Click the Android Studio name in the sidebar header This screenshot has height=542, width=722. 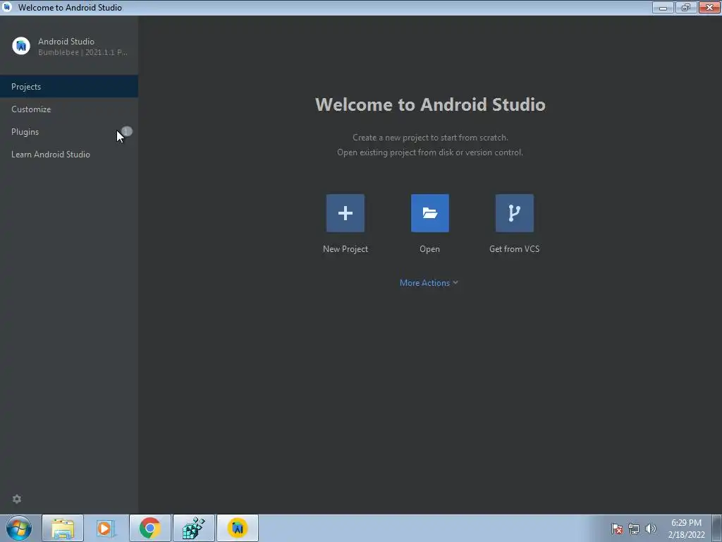[x=66, y=42]
